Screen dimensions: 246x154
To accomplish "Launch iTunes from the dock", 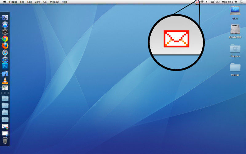I will coord(5,59).
